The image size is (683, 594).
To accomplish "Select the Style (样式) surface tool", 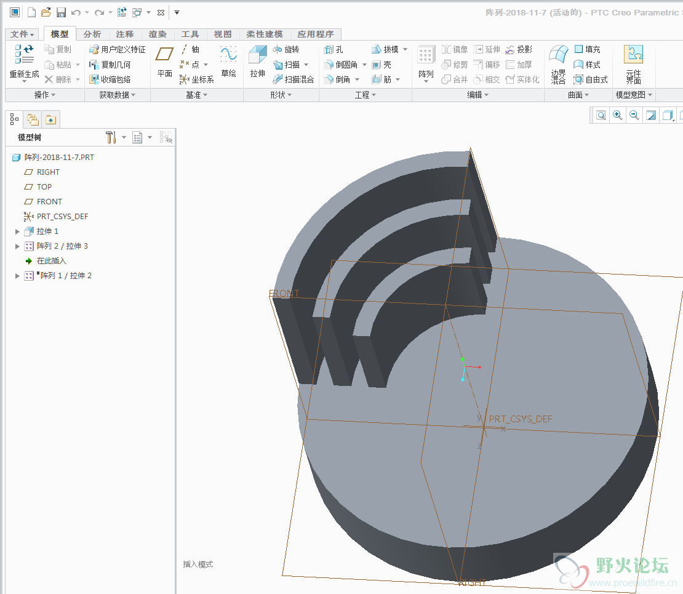I will click(x=587, y=65).
